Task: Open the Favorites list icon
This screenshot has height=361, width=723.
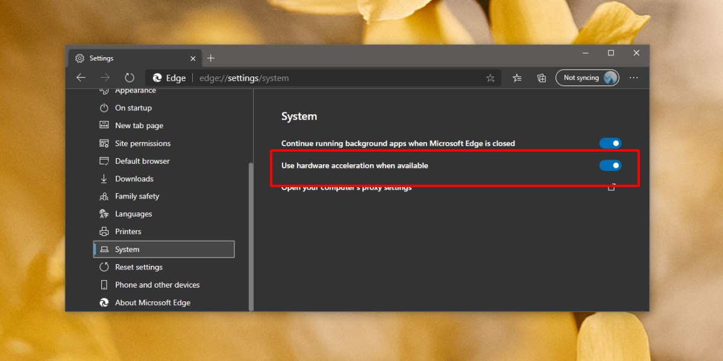Action: point(517,78)
